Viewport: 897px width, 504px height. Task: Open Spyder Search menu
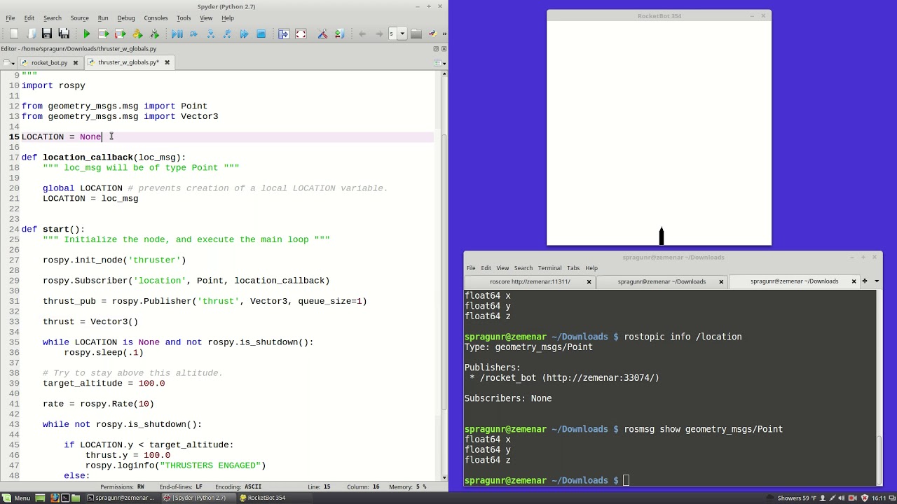[x=53, y=17]
